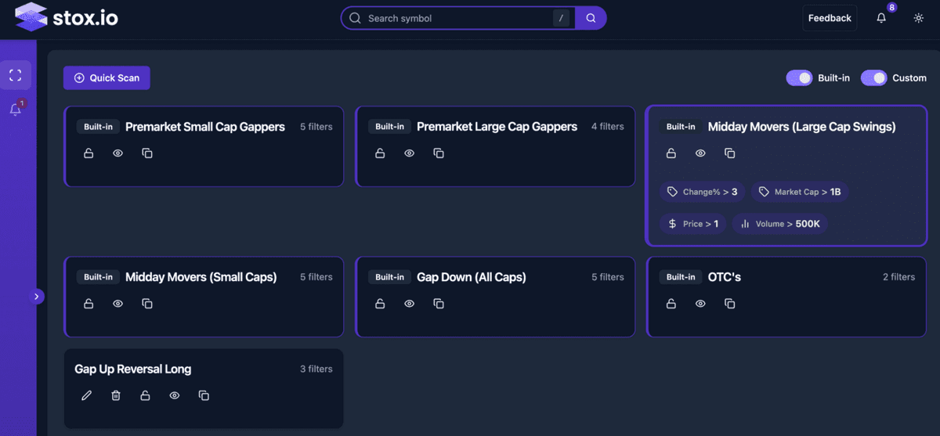Click the Volume > 500K filter chip
The image size is (940, 436).
pos(780,224)
